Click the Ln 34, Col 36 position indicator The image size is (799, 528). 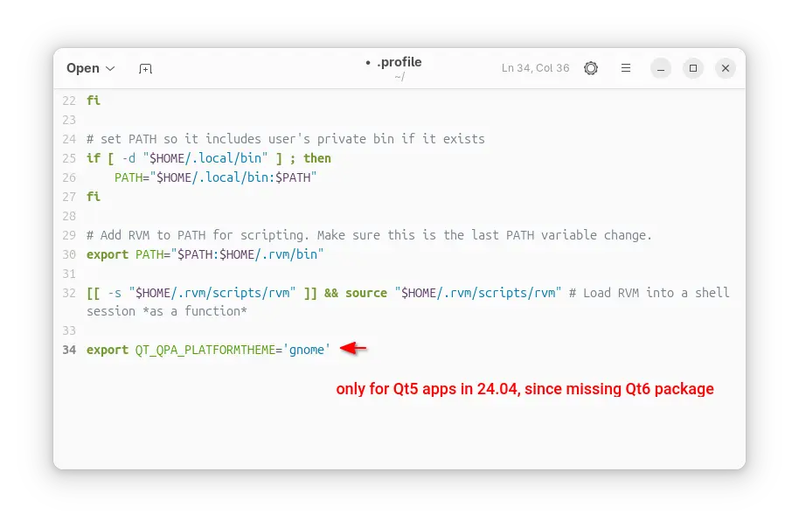pyautogui.click(x=535, y=68)
